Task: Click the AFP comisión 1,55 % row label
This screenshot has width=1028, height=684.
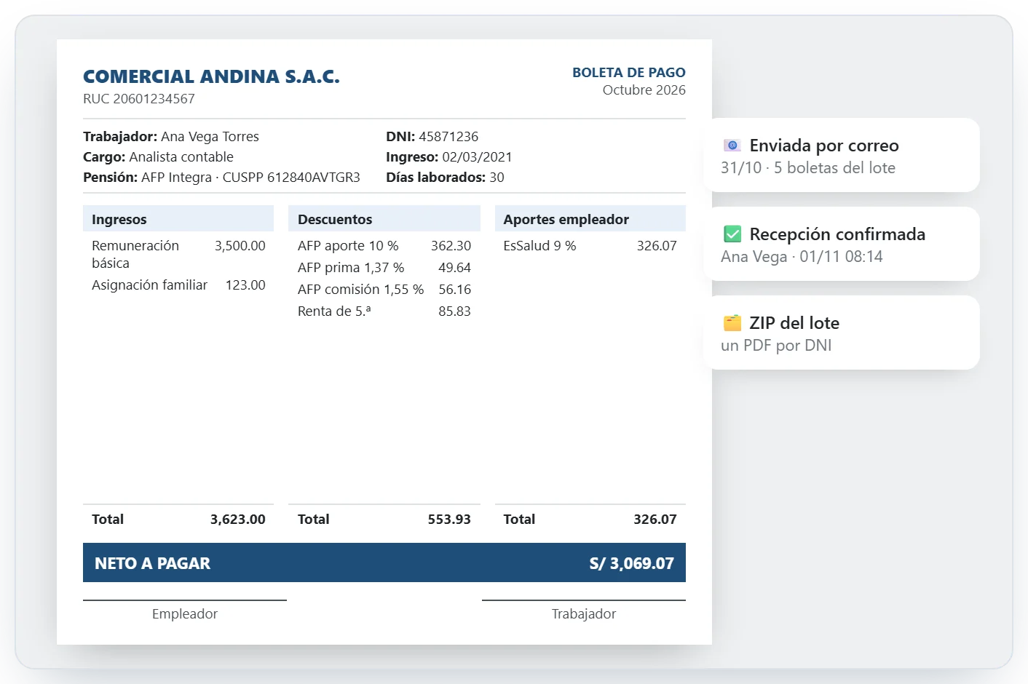Action: click(x=360, y=290)
